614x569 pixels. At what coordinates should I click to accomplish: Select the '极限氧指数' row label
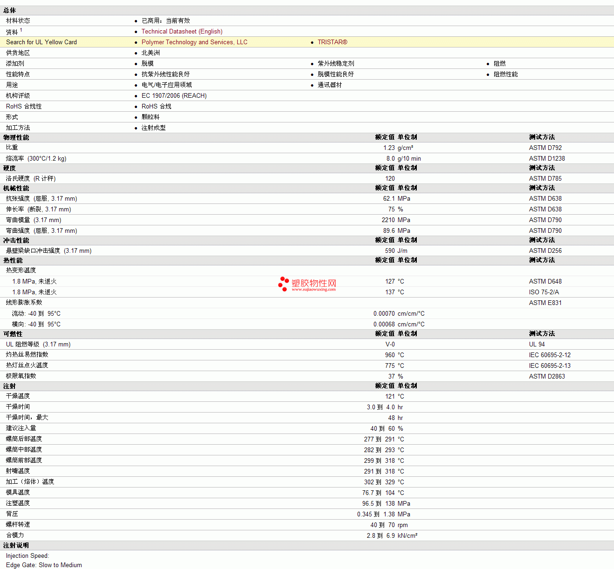21,376
